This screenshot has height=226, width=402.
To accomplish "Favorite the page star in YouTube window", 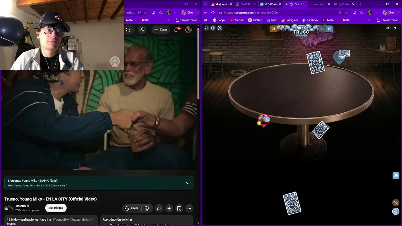I will coord(146,13).
